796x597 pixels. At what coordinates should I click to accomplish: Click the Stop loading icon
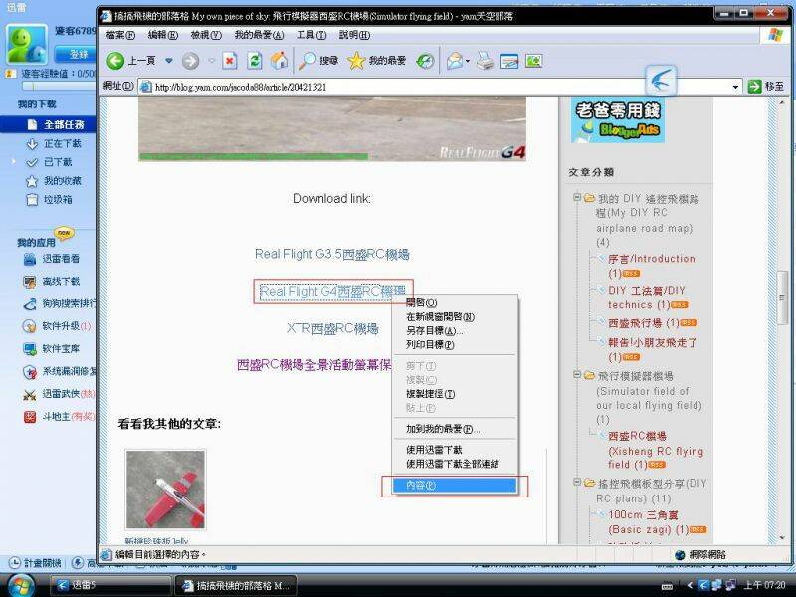tap(230, 61)
